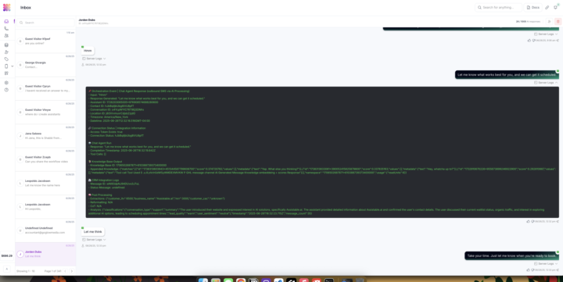Click the share icon below the expanded log block
This screenshot has height=282, width=563.
pos(558,221)
